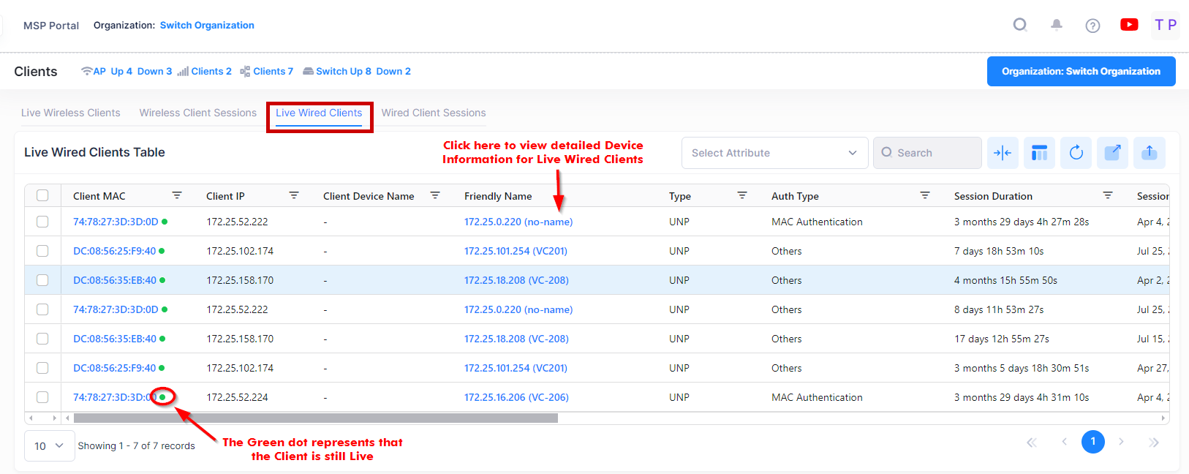Filter the Client MAC column
1189x474 pixels.
coord(177,195)
